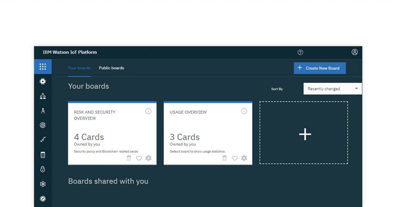396x207 pixels.
Task: Open the user profile icon
Action: click(x=354, y=52)
